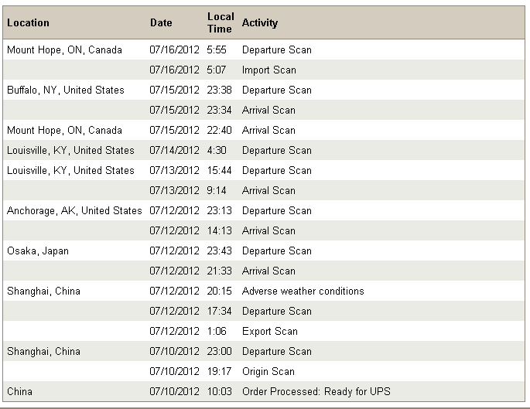Click the Location column header

[28, 22]
